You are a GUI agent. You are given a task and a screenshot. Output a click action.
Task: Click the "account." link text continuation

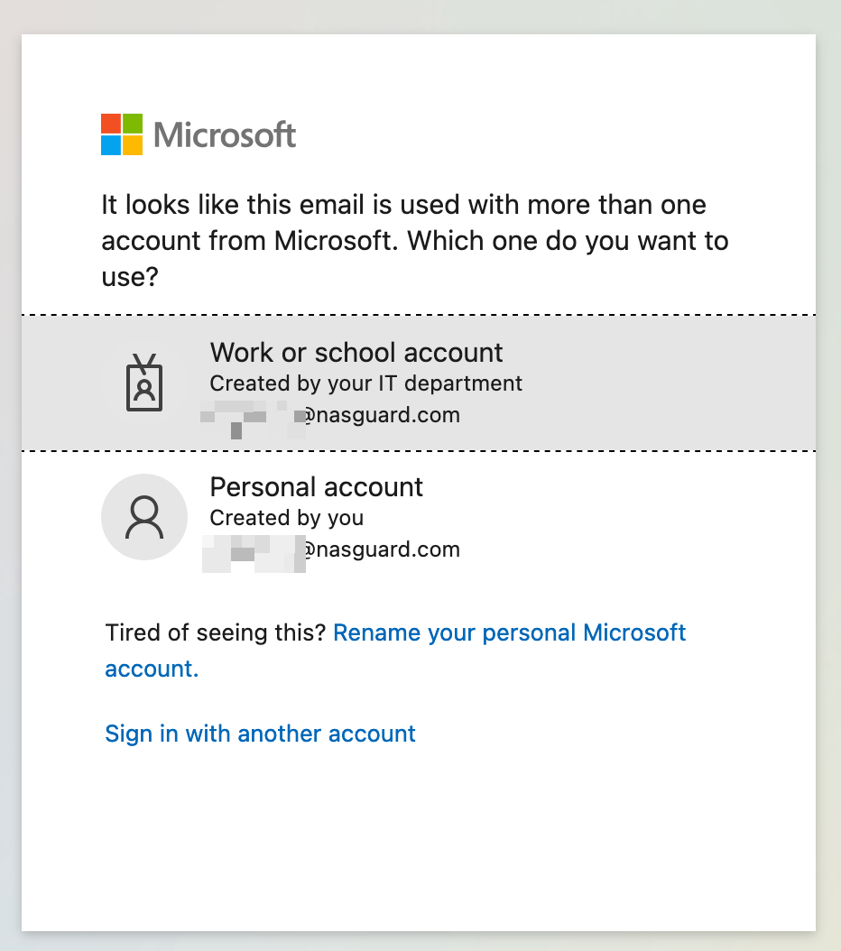tap(152, 669)
